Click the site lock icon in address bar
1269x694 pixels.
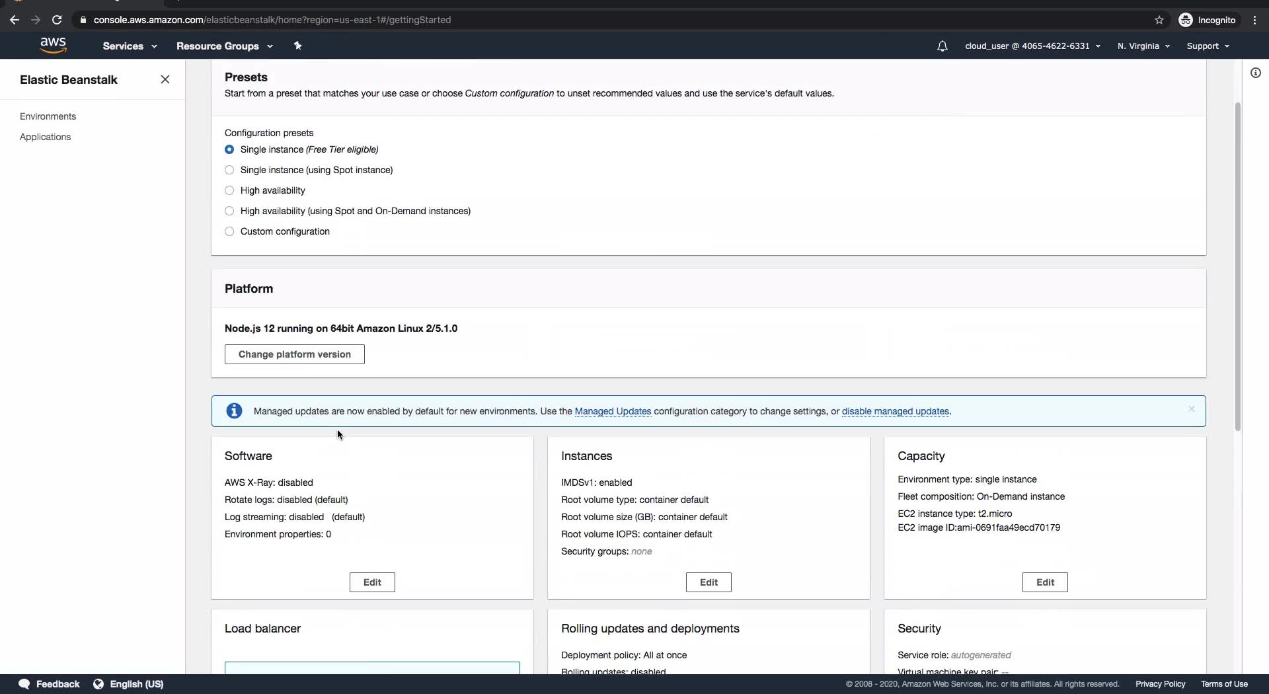click(x=83, y=20)
